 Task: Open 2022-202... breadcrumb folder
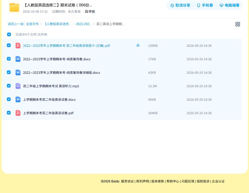(x=84, y=24)
